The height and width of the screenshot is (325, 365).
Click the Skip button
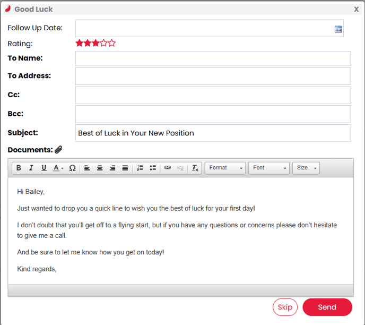click(x=285, y=307)
